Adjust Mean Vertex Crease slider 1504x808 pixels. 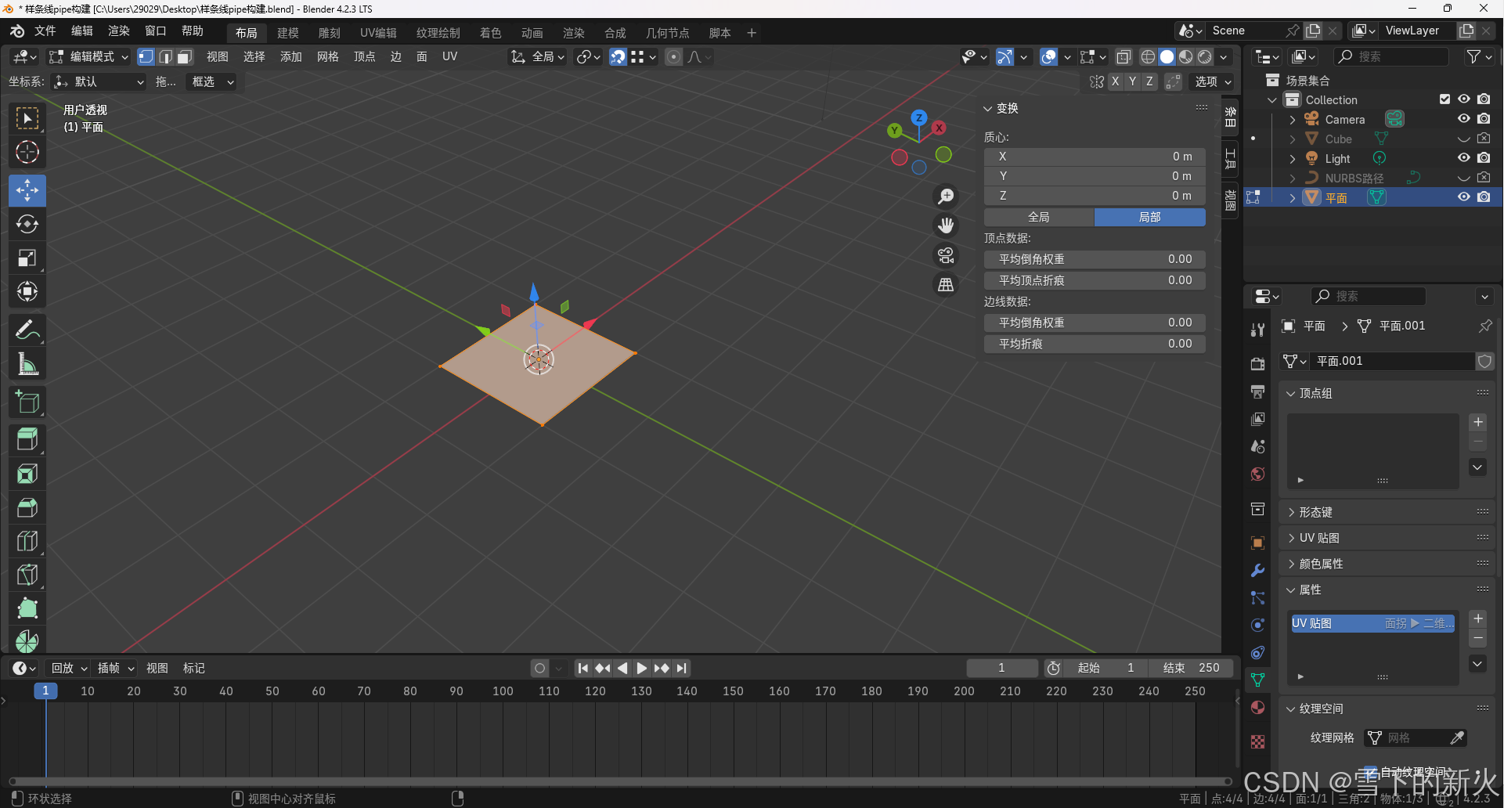pos(1095,280)
